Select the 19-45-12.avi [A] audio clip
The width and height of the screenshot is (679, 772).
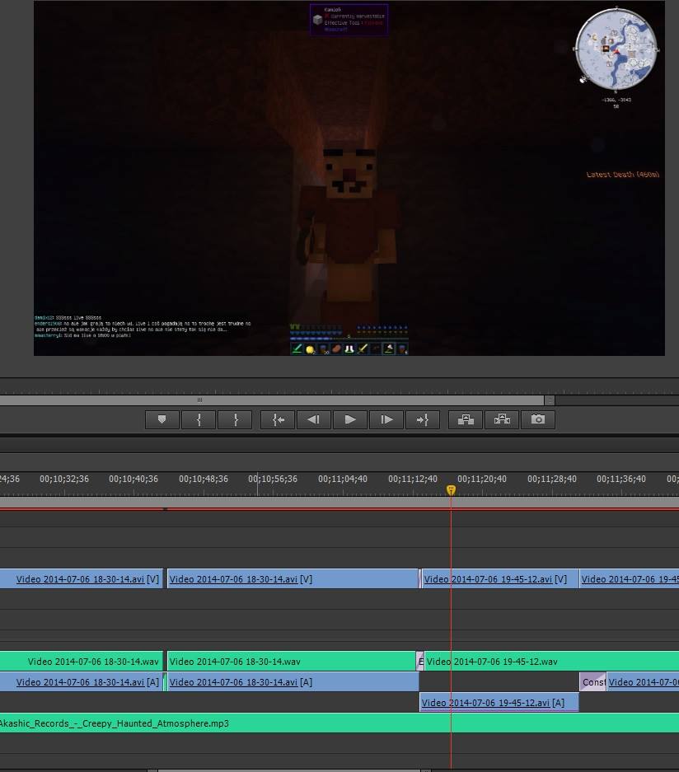pyautogui.click(x=499, y=703)
